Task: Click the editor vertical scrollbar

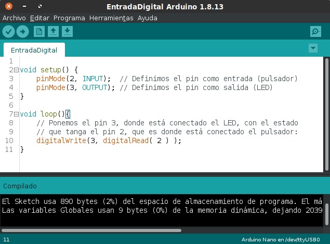Action: 326,114
